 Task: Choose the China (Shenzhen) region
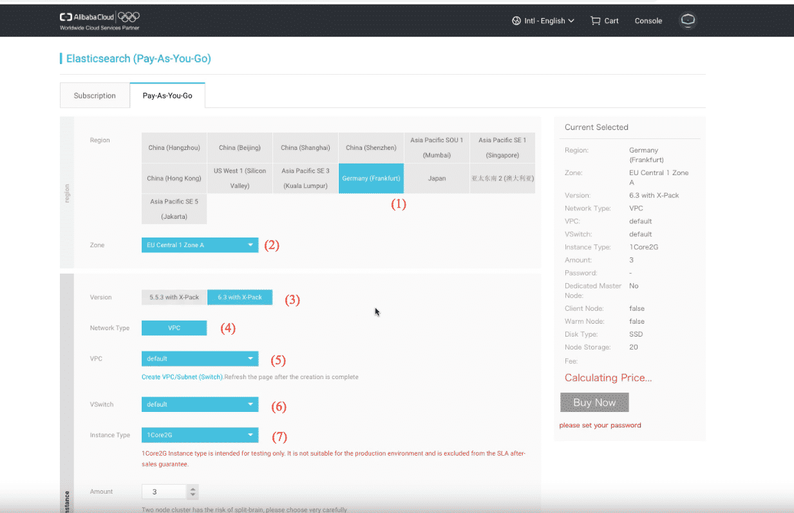(371, 147)
